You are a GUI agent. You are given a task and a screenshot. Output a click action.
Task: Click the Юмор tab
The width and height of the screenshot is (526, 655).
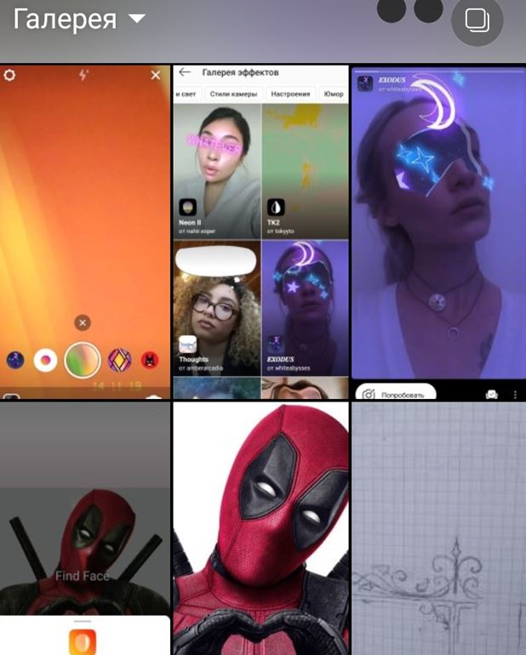[x=334, y=94]
